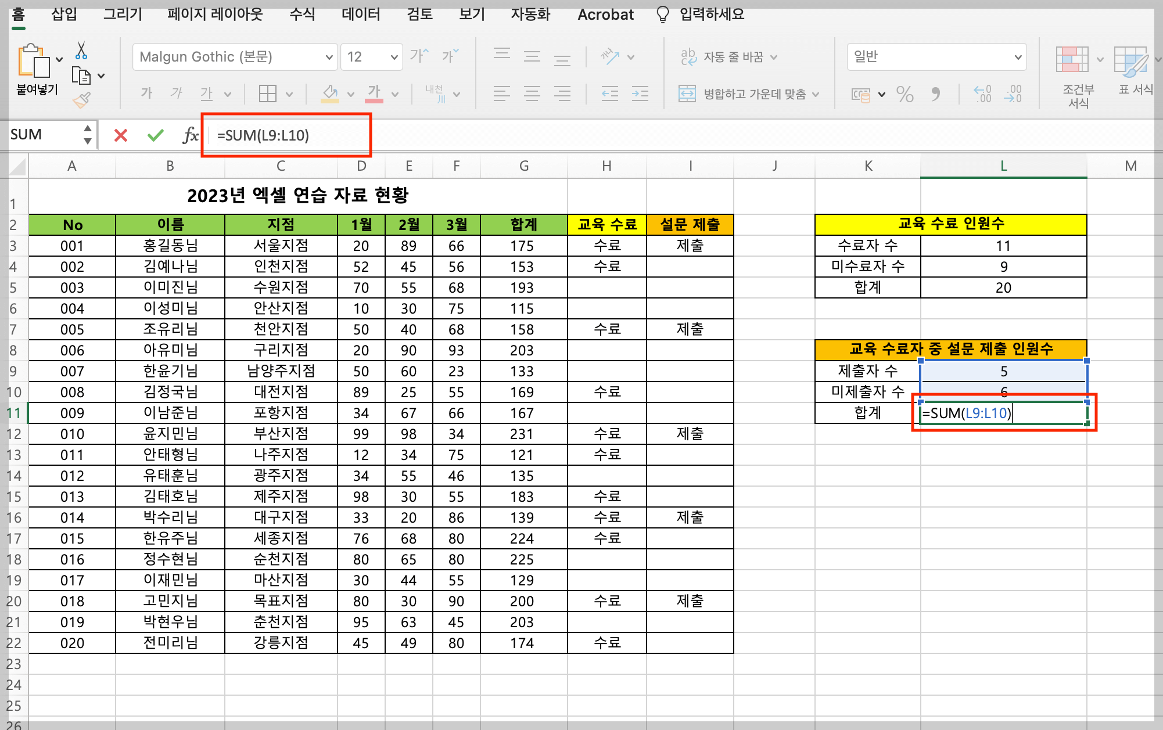1163x730 pixels.
Task: Switch to the 데이터 ribbon tab
Action: click(360, 14)
